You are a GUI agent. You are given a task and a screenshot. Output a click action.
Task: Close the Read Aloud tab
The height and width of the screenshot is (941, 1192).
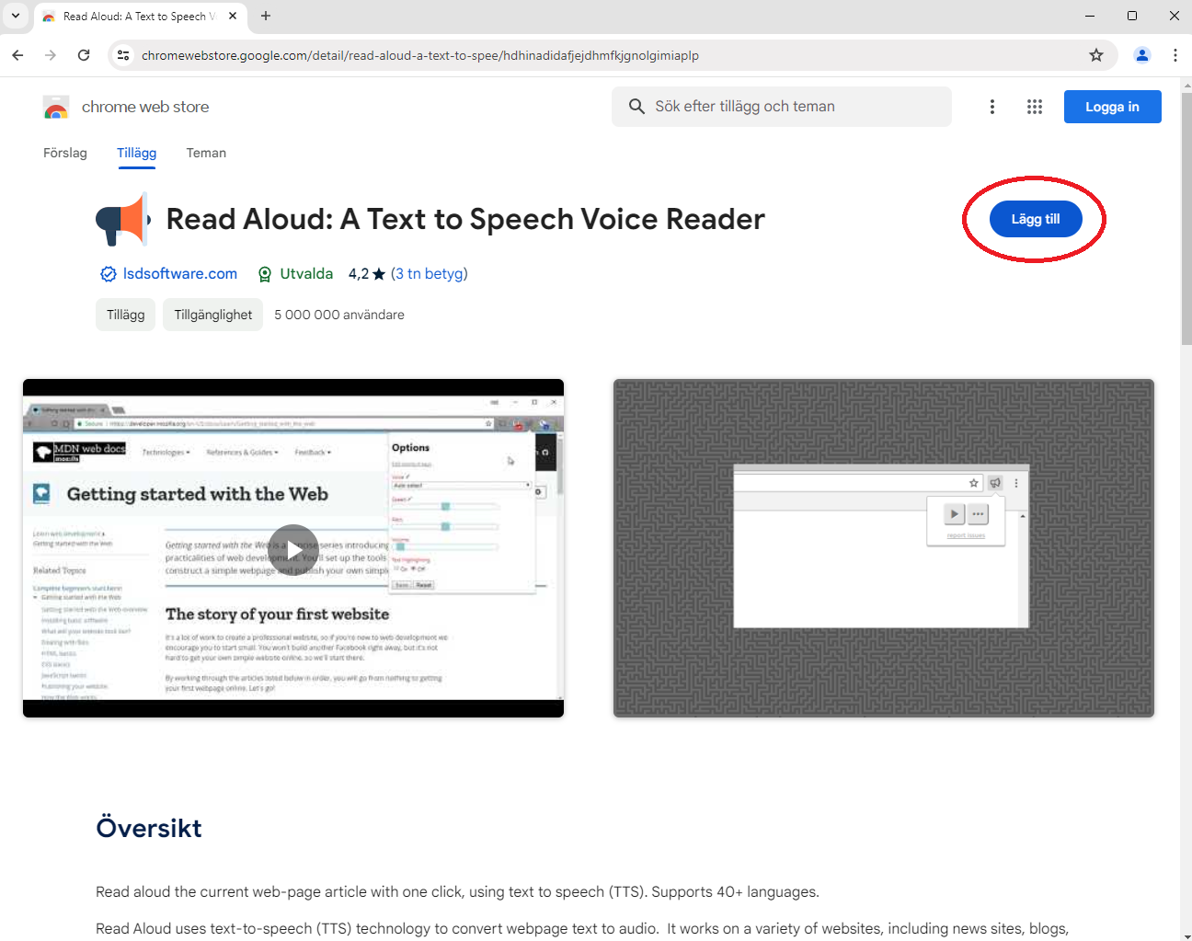click(233, 16)
